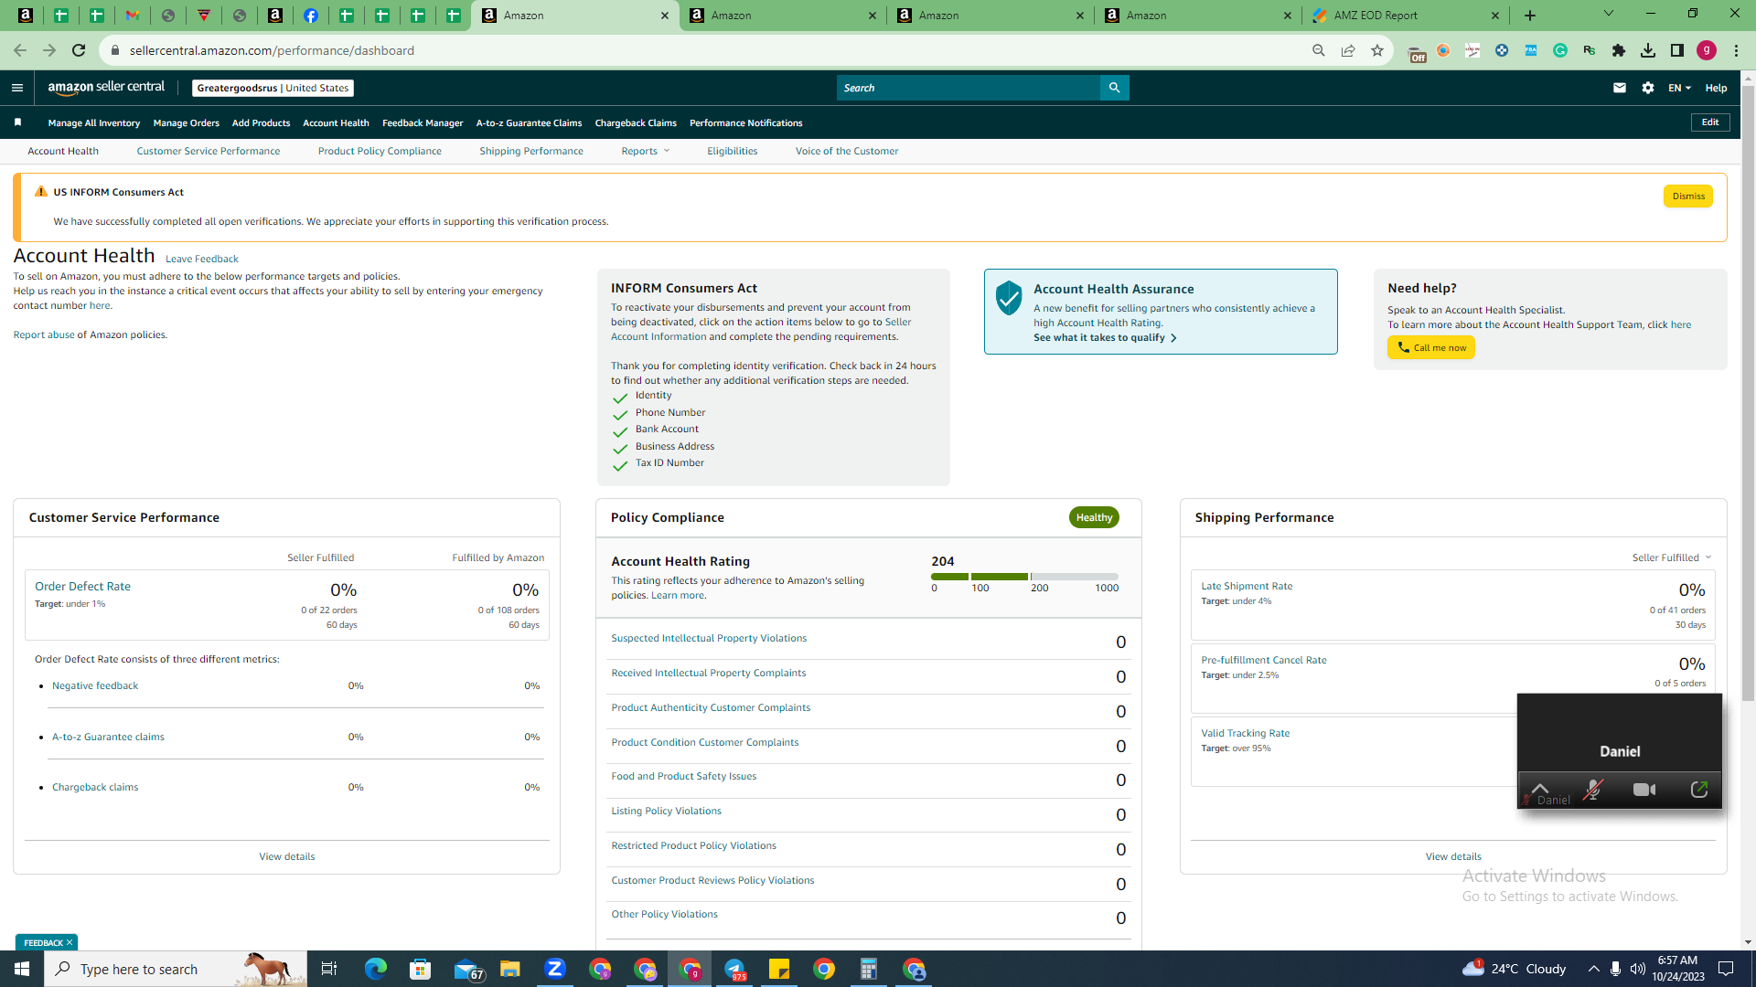Open Feedback Manager in favorites bar
1756x987 pixels.
(x=423, y=122)
